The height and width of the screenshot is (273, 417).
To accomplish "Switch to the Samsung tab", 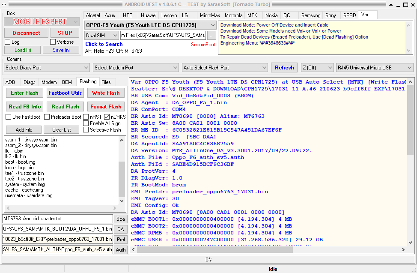I will click(311, 15).
